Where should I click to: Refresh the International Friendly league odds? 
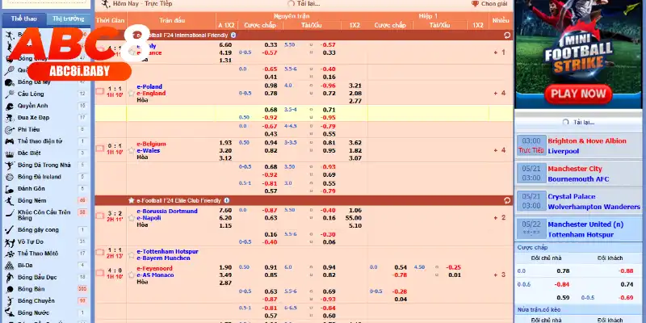click(506, 36)
